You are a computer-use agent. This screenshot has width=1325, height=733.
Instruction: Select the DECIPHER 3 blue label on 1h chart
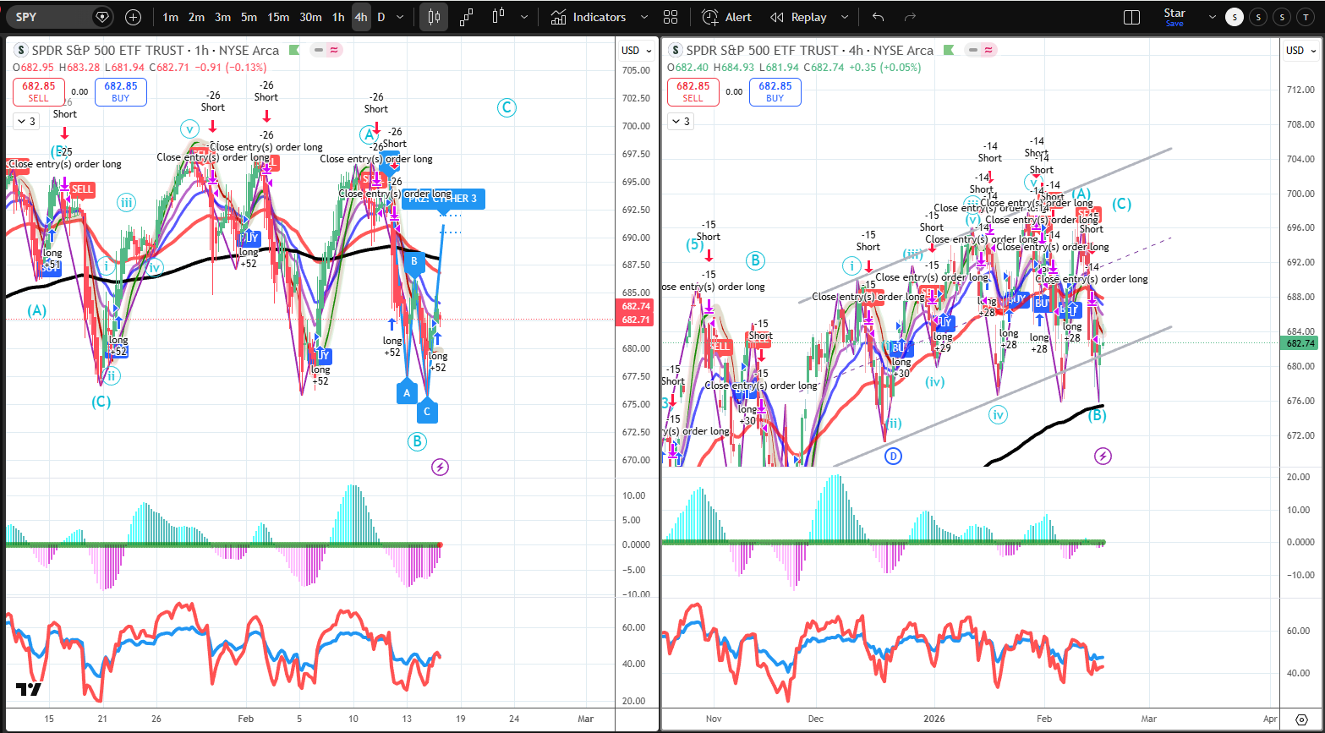444,199
